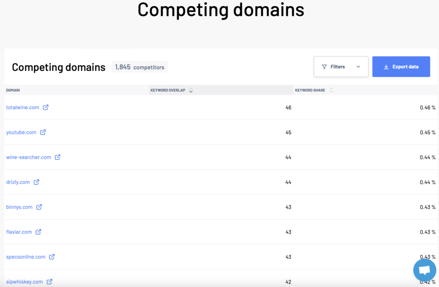
Task: Open the youtube.com domain link
Action: [21, 132]
